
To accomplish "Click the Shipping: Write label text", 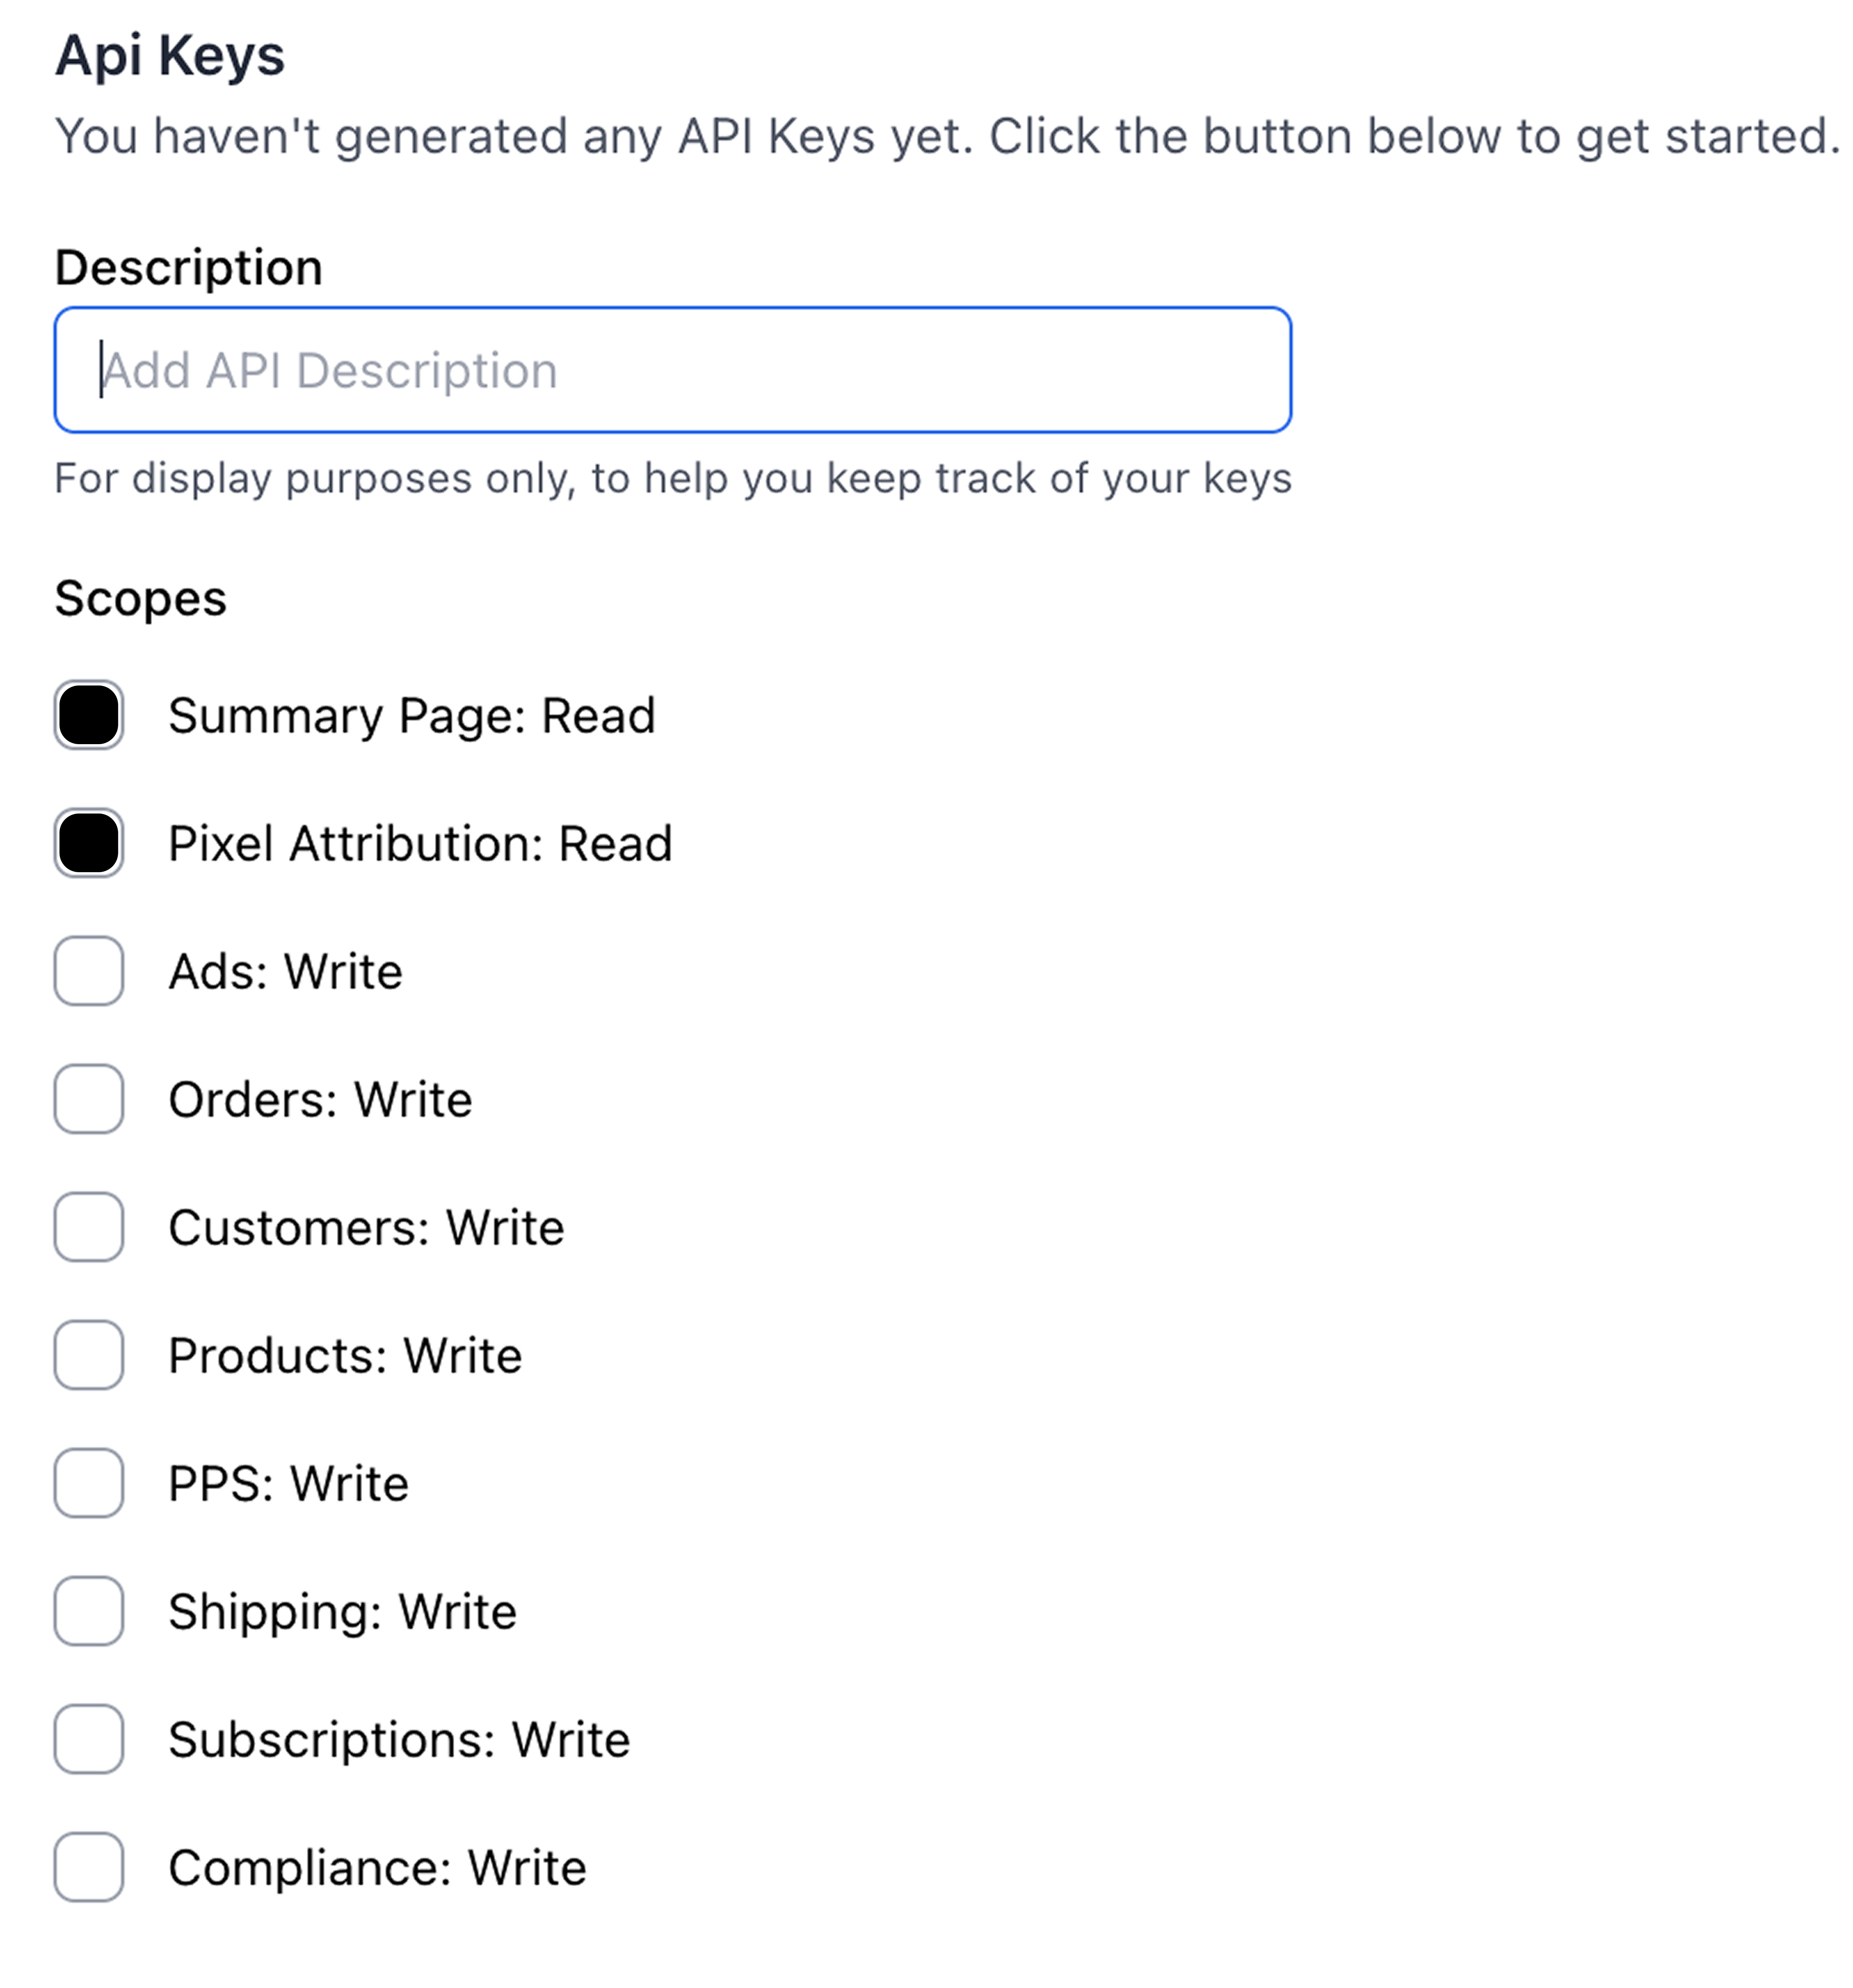I will tap(342, 1612).
